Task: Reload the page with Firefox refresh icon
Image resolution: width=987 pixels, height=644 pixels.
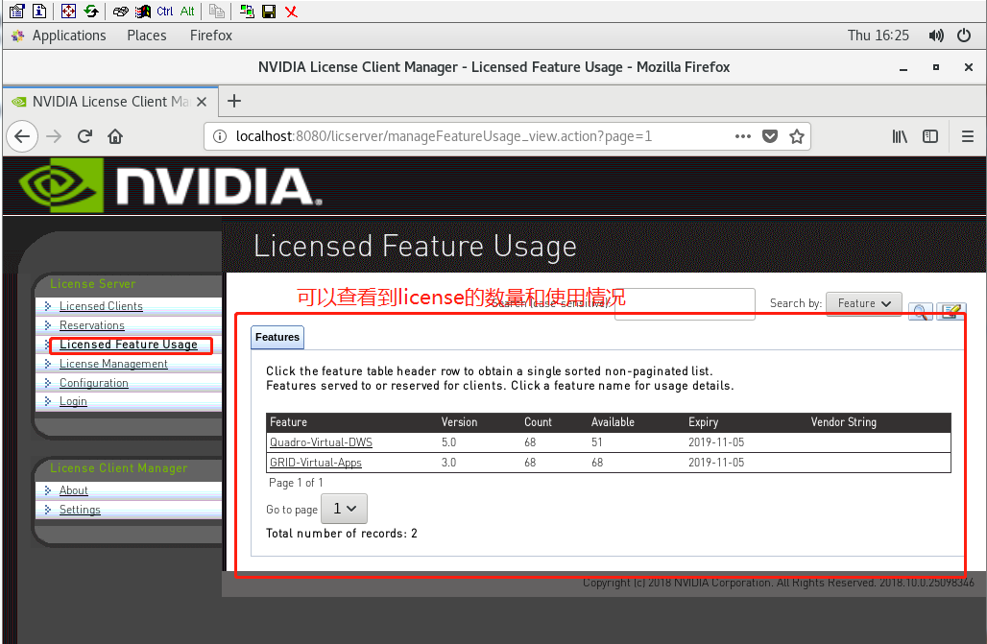Action: click(84, 136)
